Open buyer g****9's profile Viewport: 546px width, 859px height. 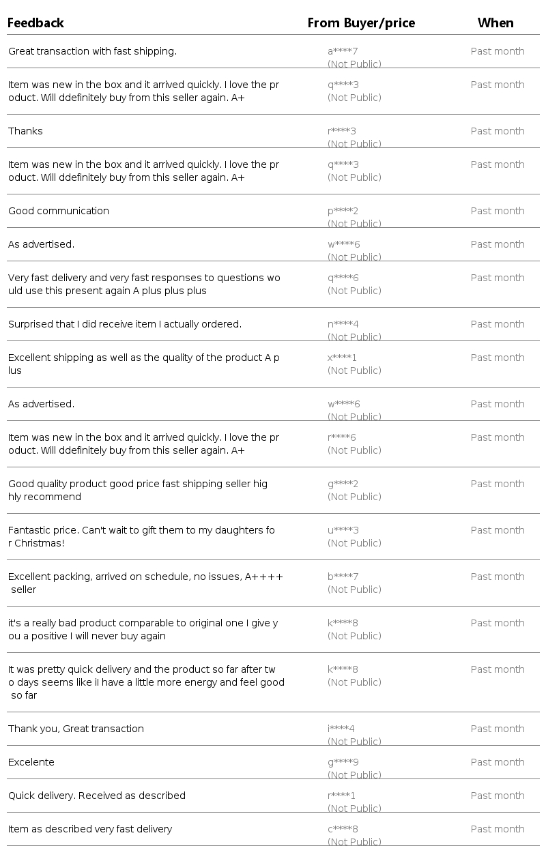click(343, 762)
